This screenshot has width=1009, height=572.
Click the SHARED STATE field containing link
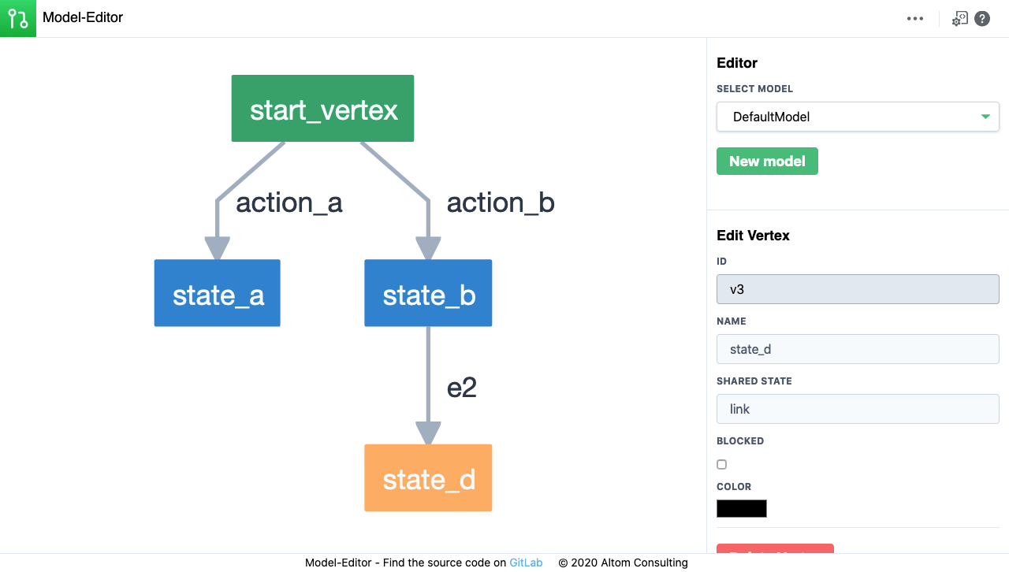[858, 409]
